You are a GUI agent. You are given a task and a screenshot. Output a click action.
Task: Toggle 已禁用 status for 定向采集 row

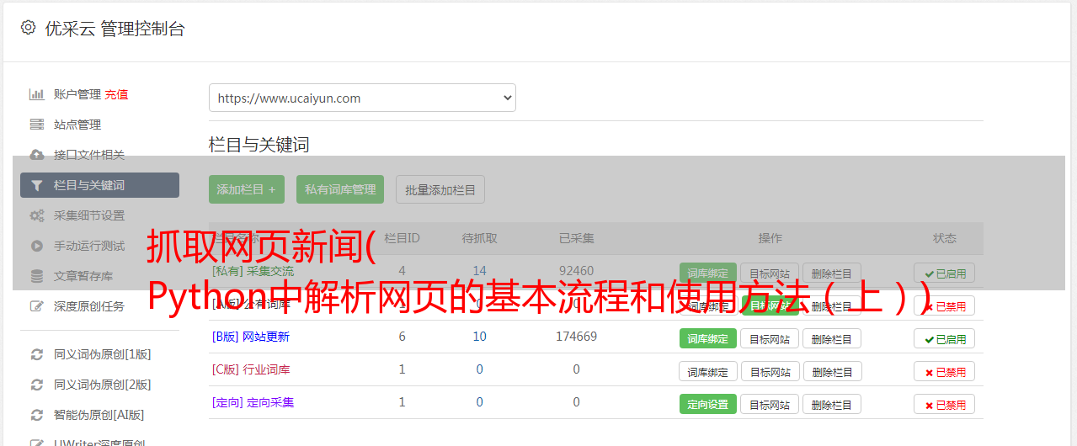945,404
